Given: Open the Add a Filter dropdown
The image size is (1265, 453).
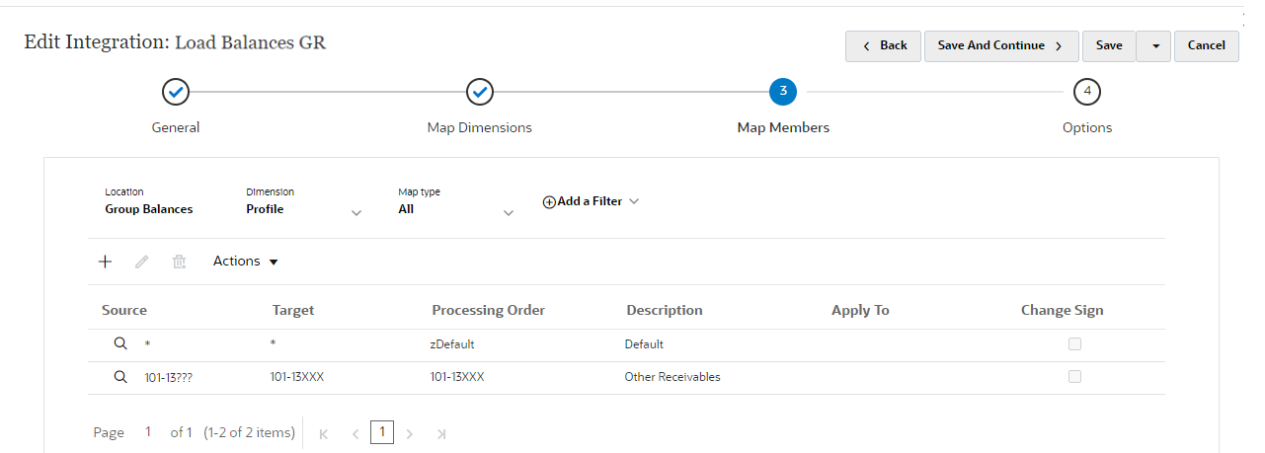Looking at the screenshot, I should coord(591,201).
